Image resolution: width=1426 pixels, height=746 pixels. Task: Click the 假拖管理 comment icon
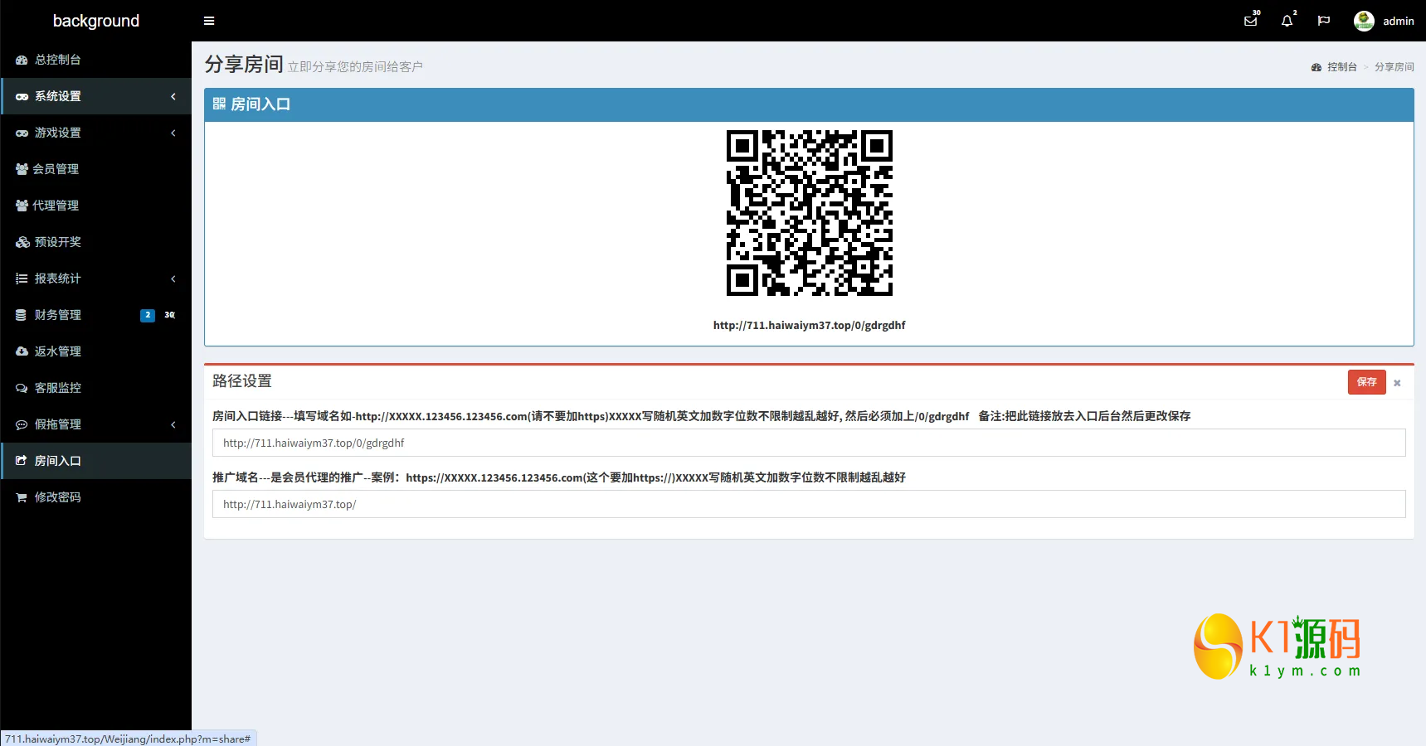(x=22, y=424)
